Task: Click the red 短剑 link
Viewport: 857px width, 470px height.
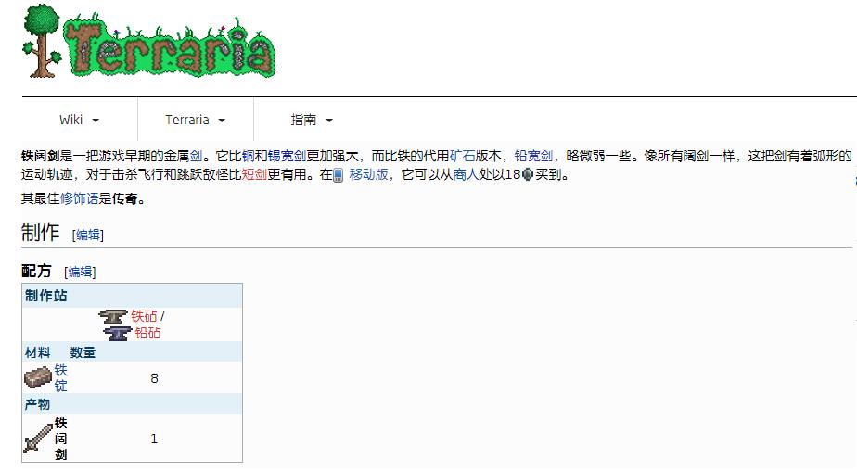Action: point(254,175)
